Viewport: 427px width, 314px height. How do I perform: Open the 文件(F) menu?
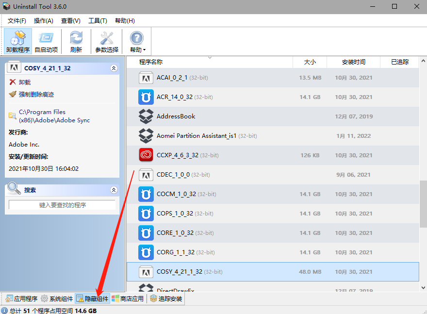click(16, 21)
